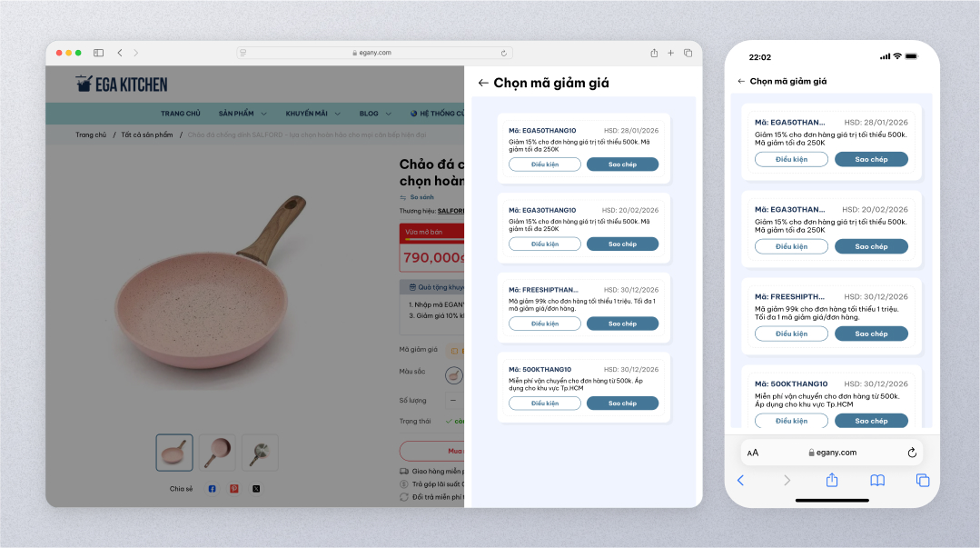Click the back arrow beside Chọn mã giảm giá on desktop
The width and height of the screenshot is (980, 548).
pos(482,83)
